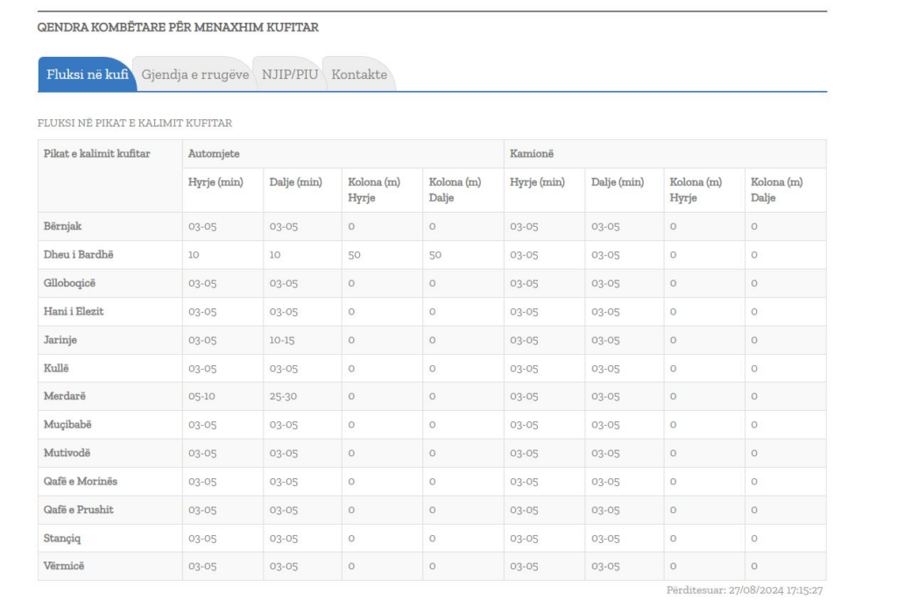Click Merdarë's 05-10 entry time value

[x=201, y=396]
